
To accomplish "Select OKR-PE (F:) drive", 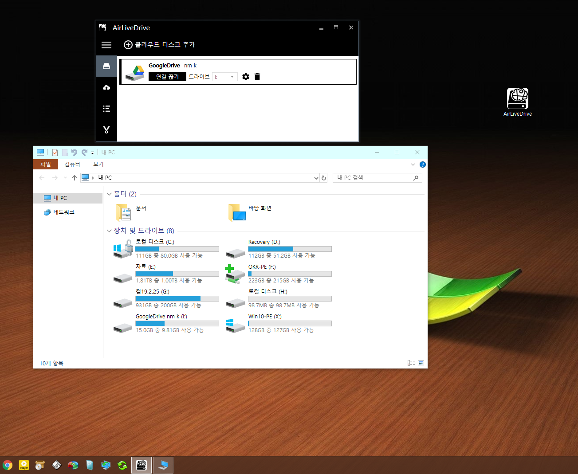I will pos(279,274).
